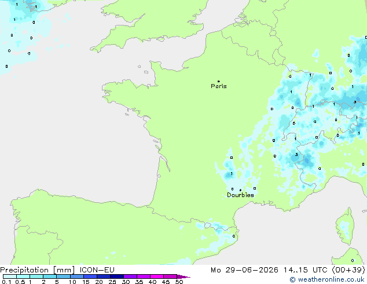Click the ICON-EU model name
367x284 pixels.
click(x=97, y=270)
